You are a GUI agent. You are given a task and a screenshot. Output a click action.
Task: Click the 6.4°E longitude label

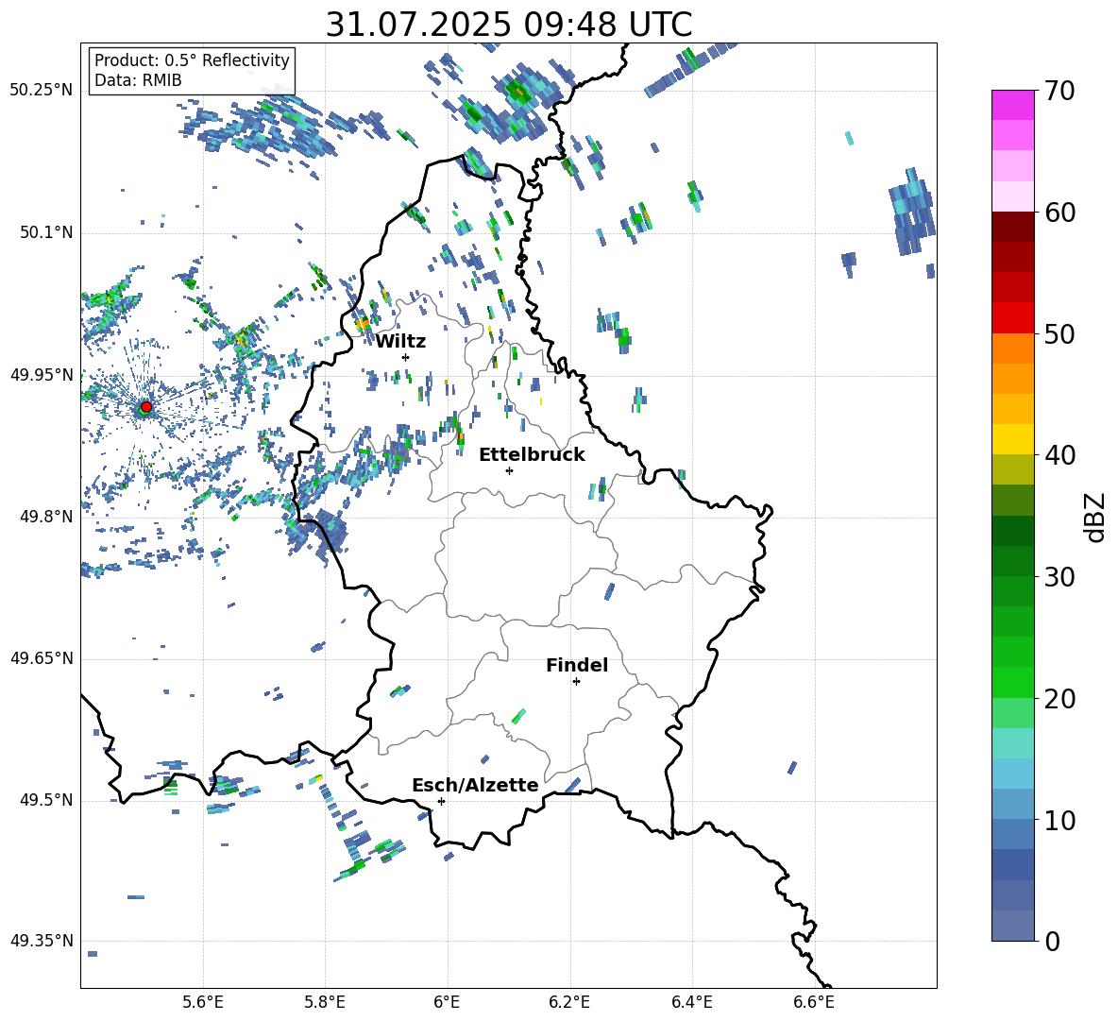692,1002
